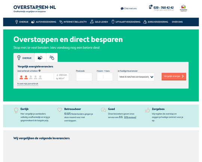The width and height of the screenshot is (202, 162).
Task: Click the Thuiswinkel waarborg badge
Action: 183,8
